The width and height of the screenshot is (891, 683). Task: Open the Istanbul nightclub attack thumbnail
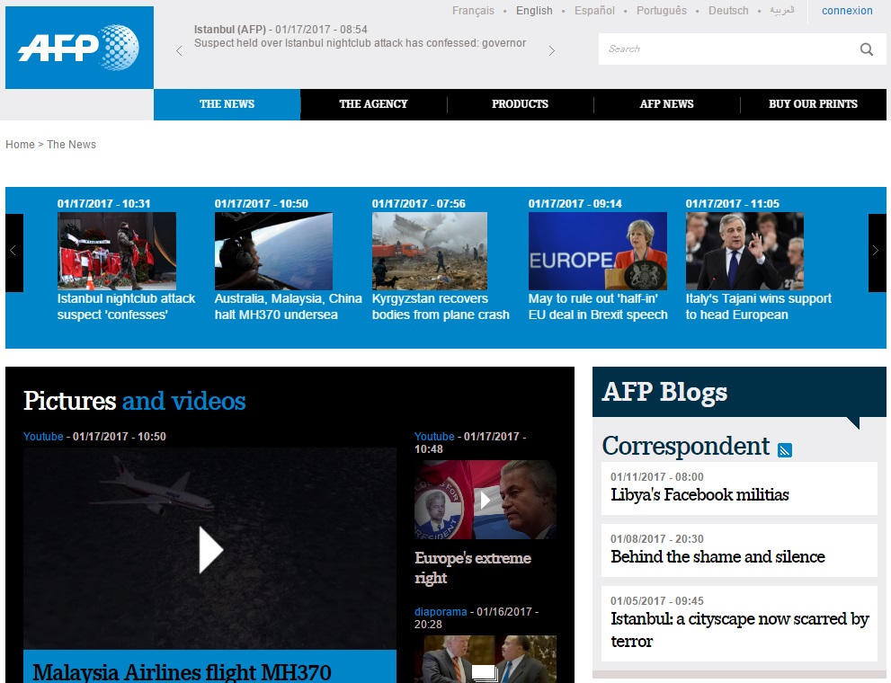117,251
